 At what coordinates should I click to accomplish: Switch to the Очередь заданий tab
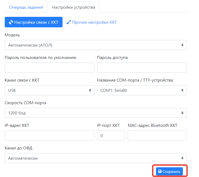[x=26, y=7]
